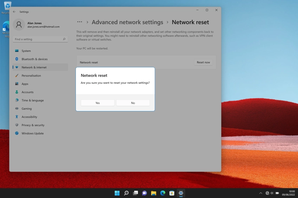Open the Windows Start menu
This screenshot has height=198, width=298.
(x=117, y=193)
